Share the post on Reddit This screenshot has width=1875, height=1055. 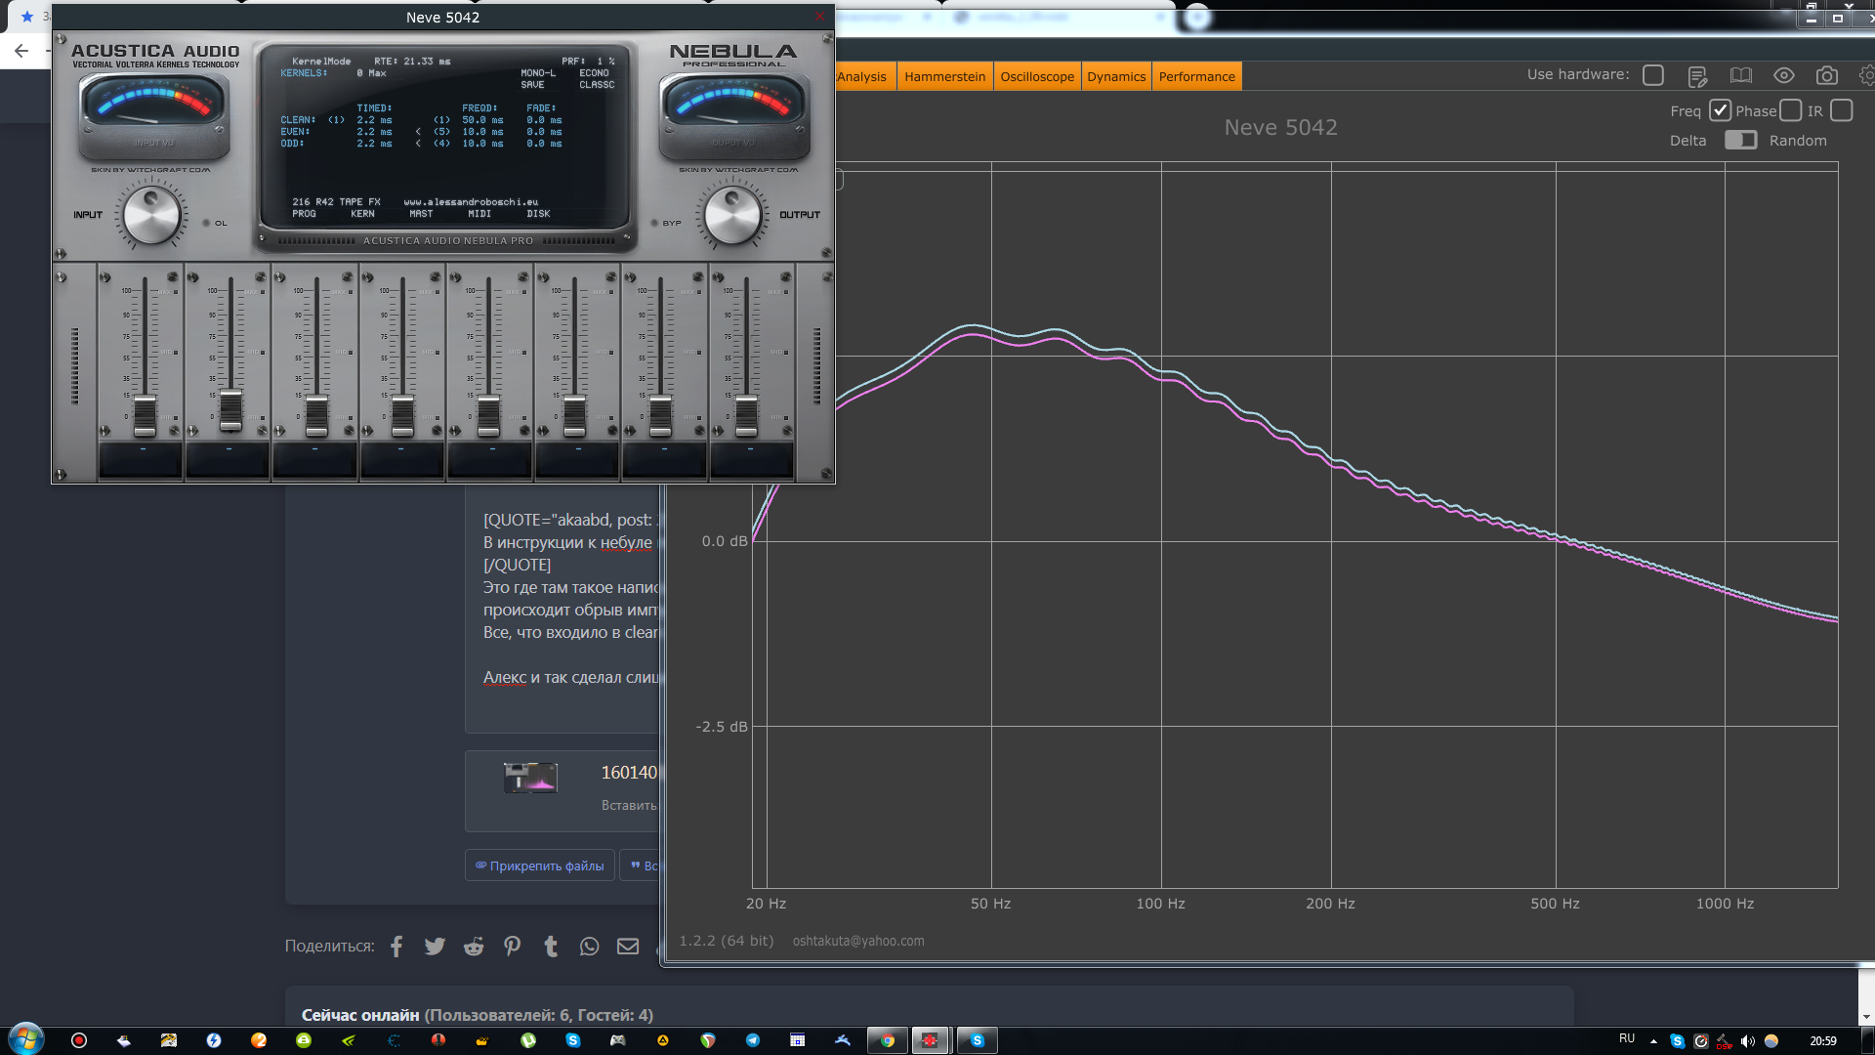pos(474,946)
